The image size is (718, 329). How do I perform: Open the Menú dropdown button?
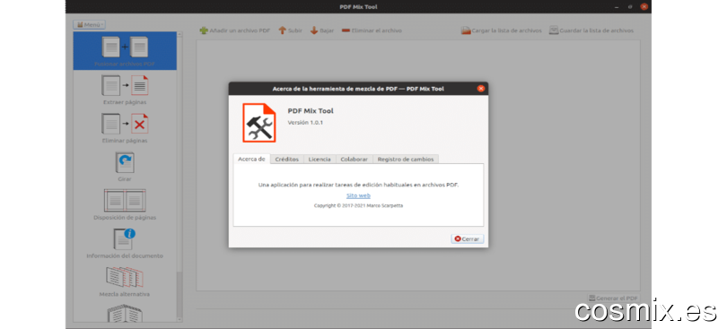(89, 25)
